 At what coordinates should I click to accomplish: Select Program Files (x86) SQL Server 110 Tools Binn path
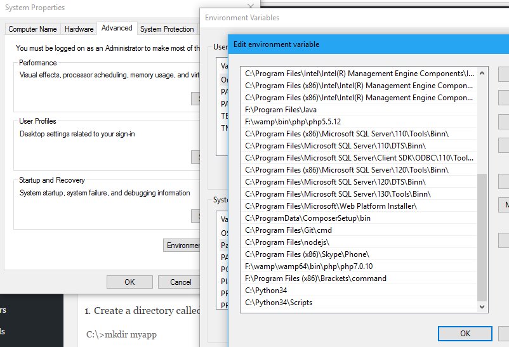click(x=359, y=133)
